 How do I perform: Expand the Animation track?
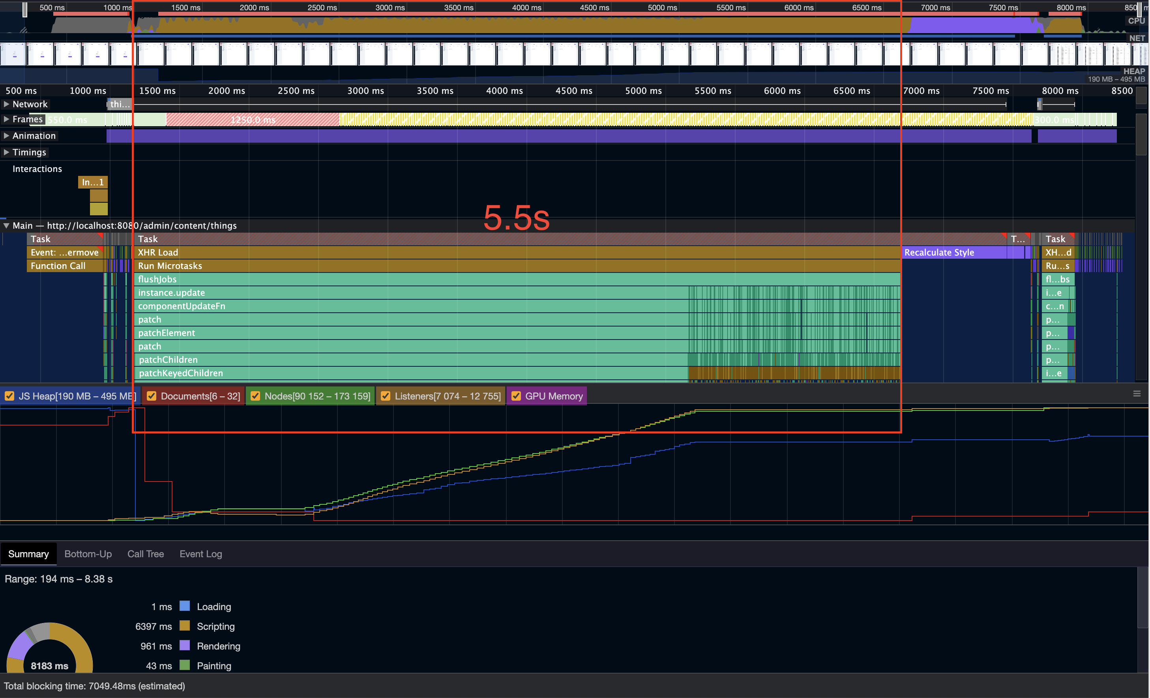coord(7,136)
